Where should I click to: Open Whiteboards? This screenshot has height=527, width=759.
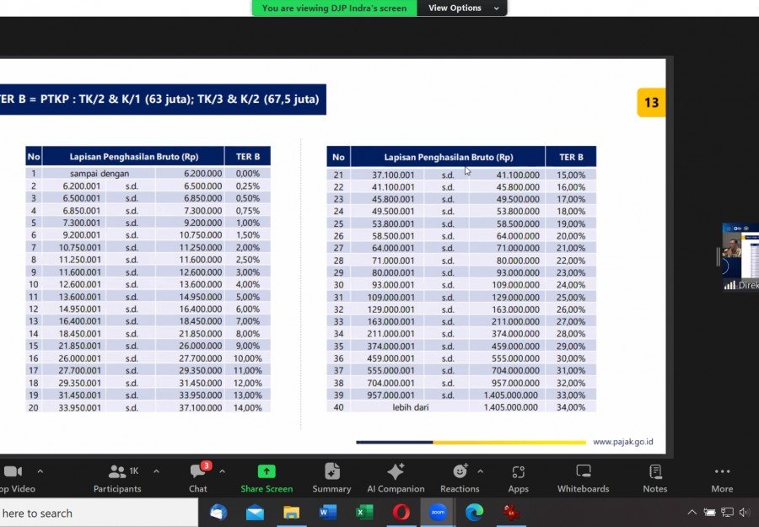pyautogui.click(x=583, y=476)
